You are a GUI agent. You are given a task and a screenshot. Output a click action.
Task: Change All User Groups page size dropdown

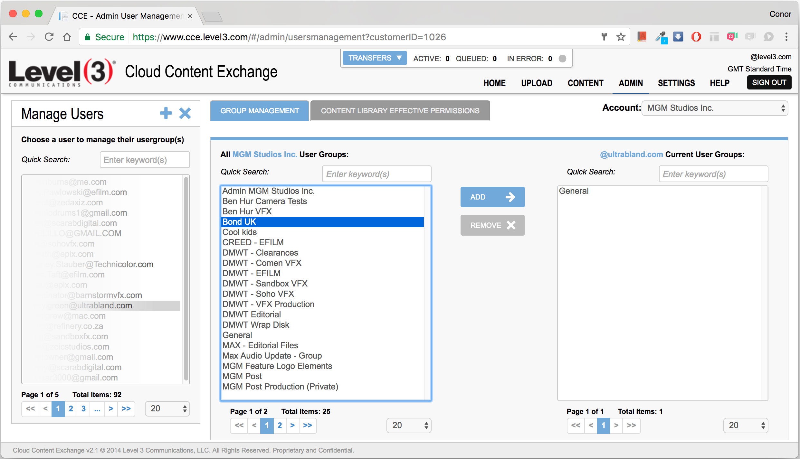coord(409,425)
